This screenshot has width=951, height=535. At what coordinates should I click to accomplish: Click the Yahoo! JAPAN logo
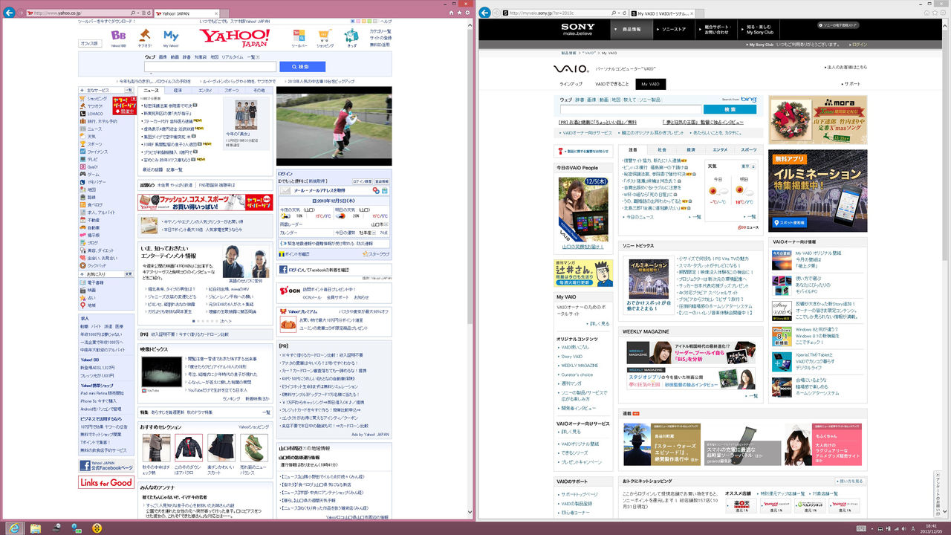pyautogui.click(x=235, y=37)
